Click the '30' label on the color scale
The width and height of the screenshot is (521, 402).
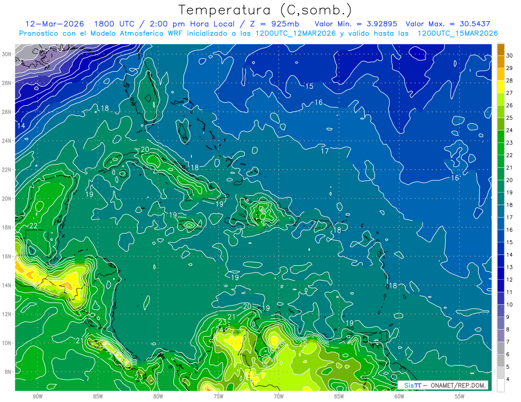click(510, 56)
